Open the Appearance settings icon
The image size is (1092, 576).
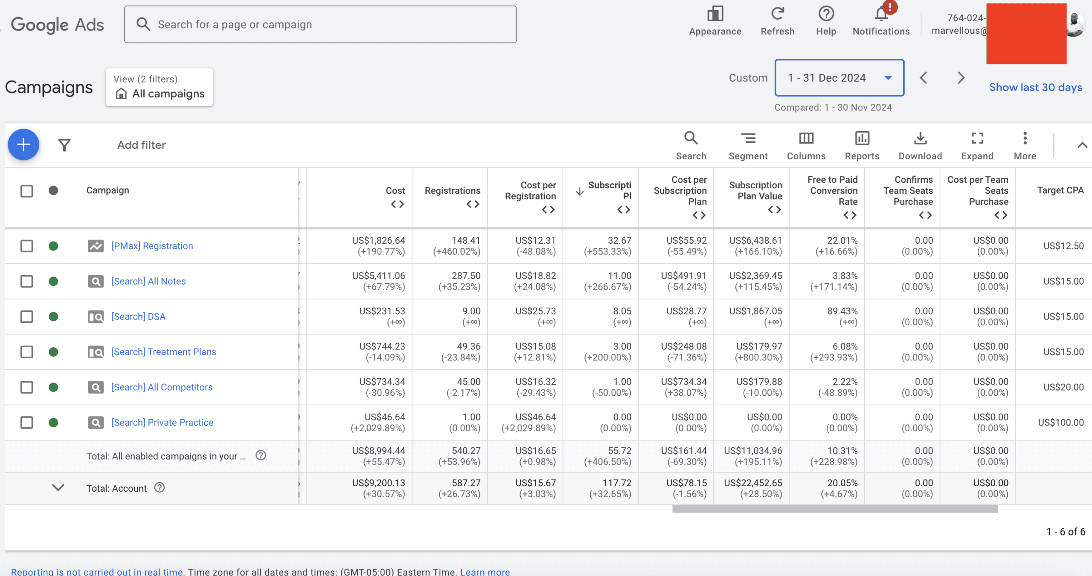(715, 14)
